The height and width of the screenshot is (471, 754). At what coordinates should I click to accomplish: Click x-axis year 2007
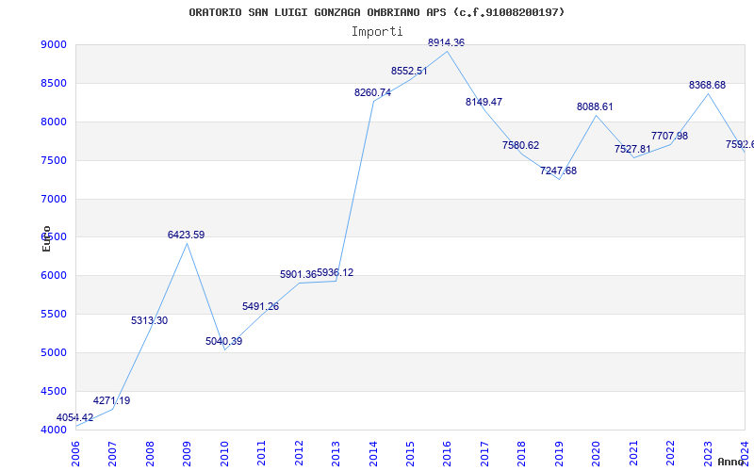tap(112, 453)
